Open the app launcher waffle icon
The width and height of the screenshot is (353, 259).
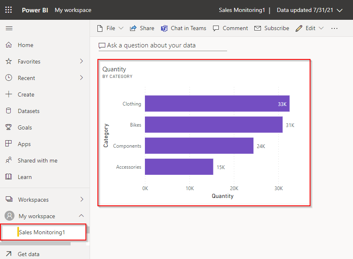coord(9,10)
